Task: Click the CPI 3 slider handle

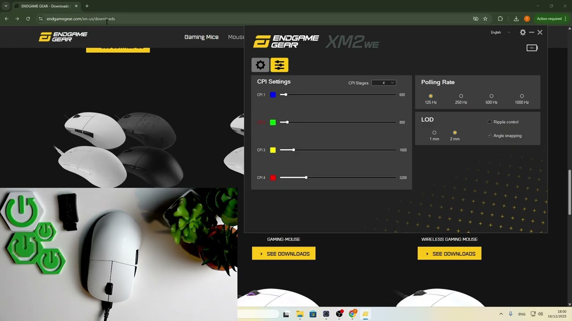Action: coord(294,150)
